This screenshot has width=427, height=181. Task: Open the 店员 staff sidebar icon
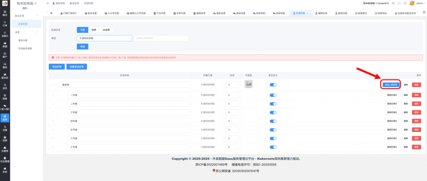click(5, 87)
